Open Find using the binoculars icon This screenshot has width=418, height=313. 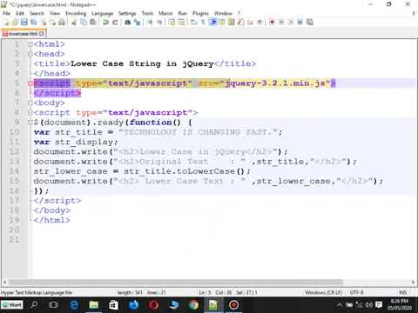click(x=127, y=23)
